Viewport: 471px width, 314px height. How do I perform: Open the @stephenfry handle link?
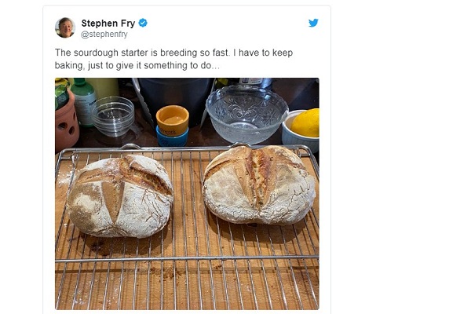(x=104, y=35)
